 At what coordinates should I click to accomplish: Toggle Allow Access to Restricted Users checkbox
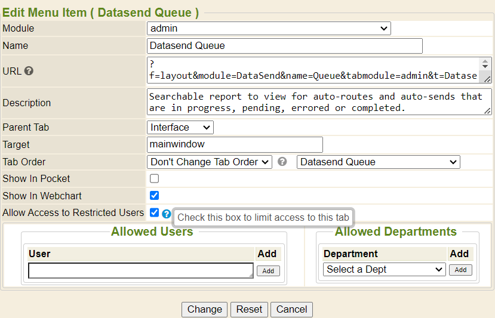155,212
